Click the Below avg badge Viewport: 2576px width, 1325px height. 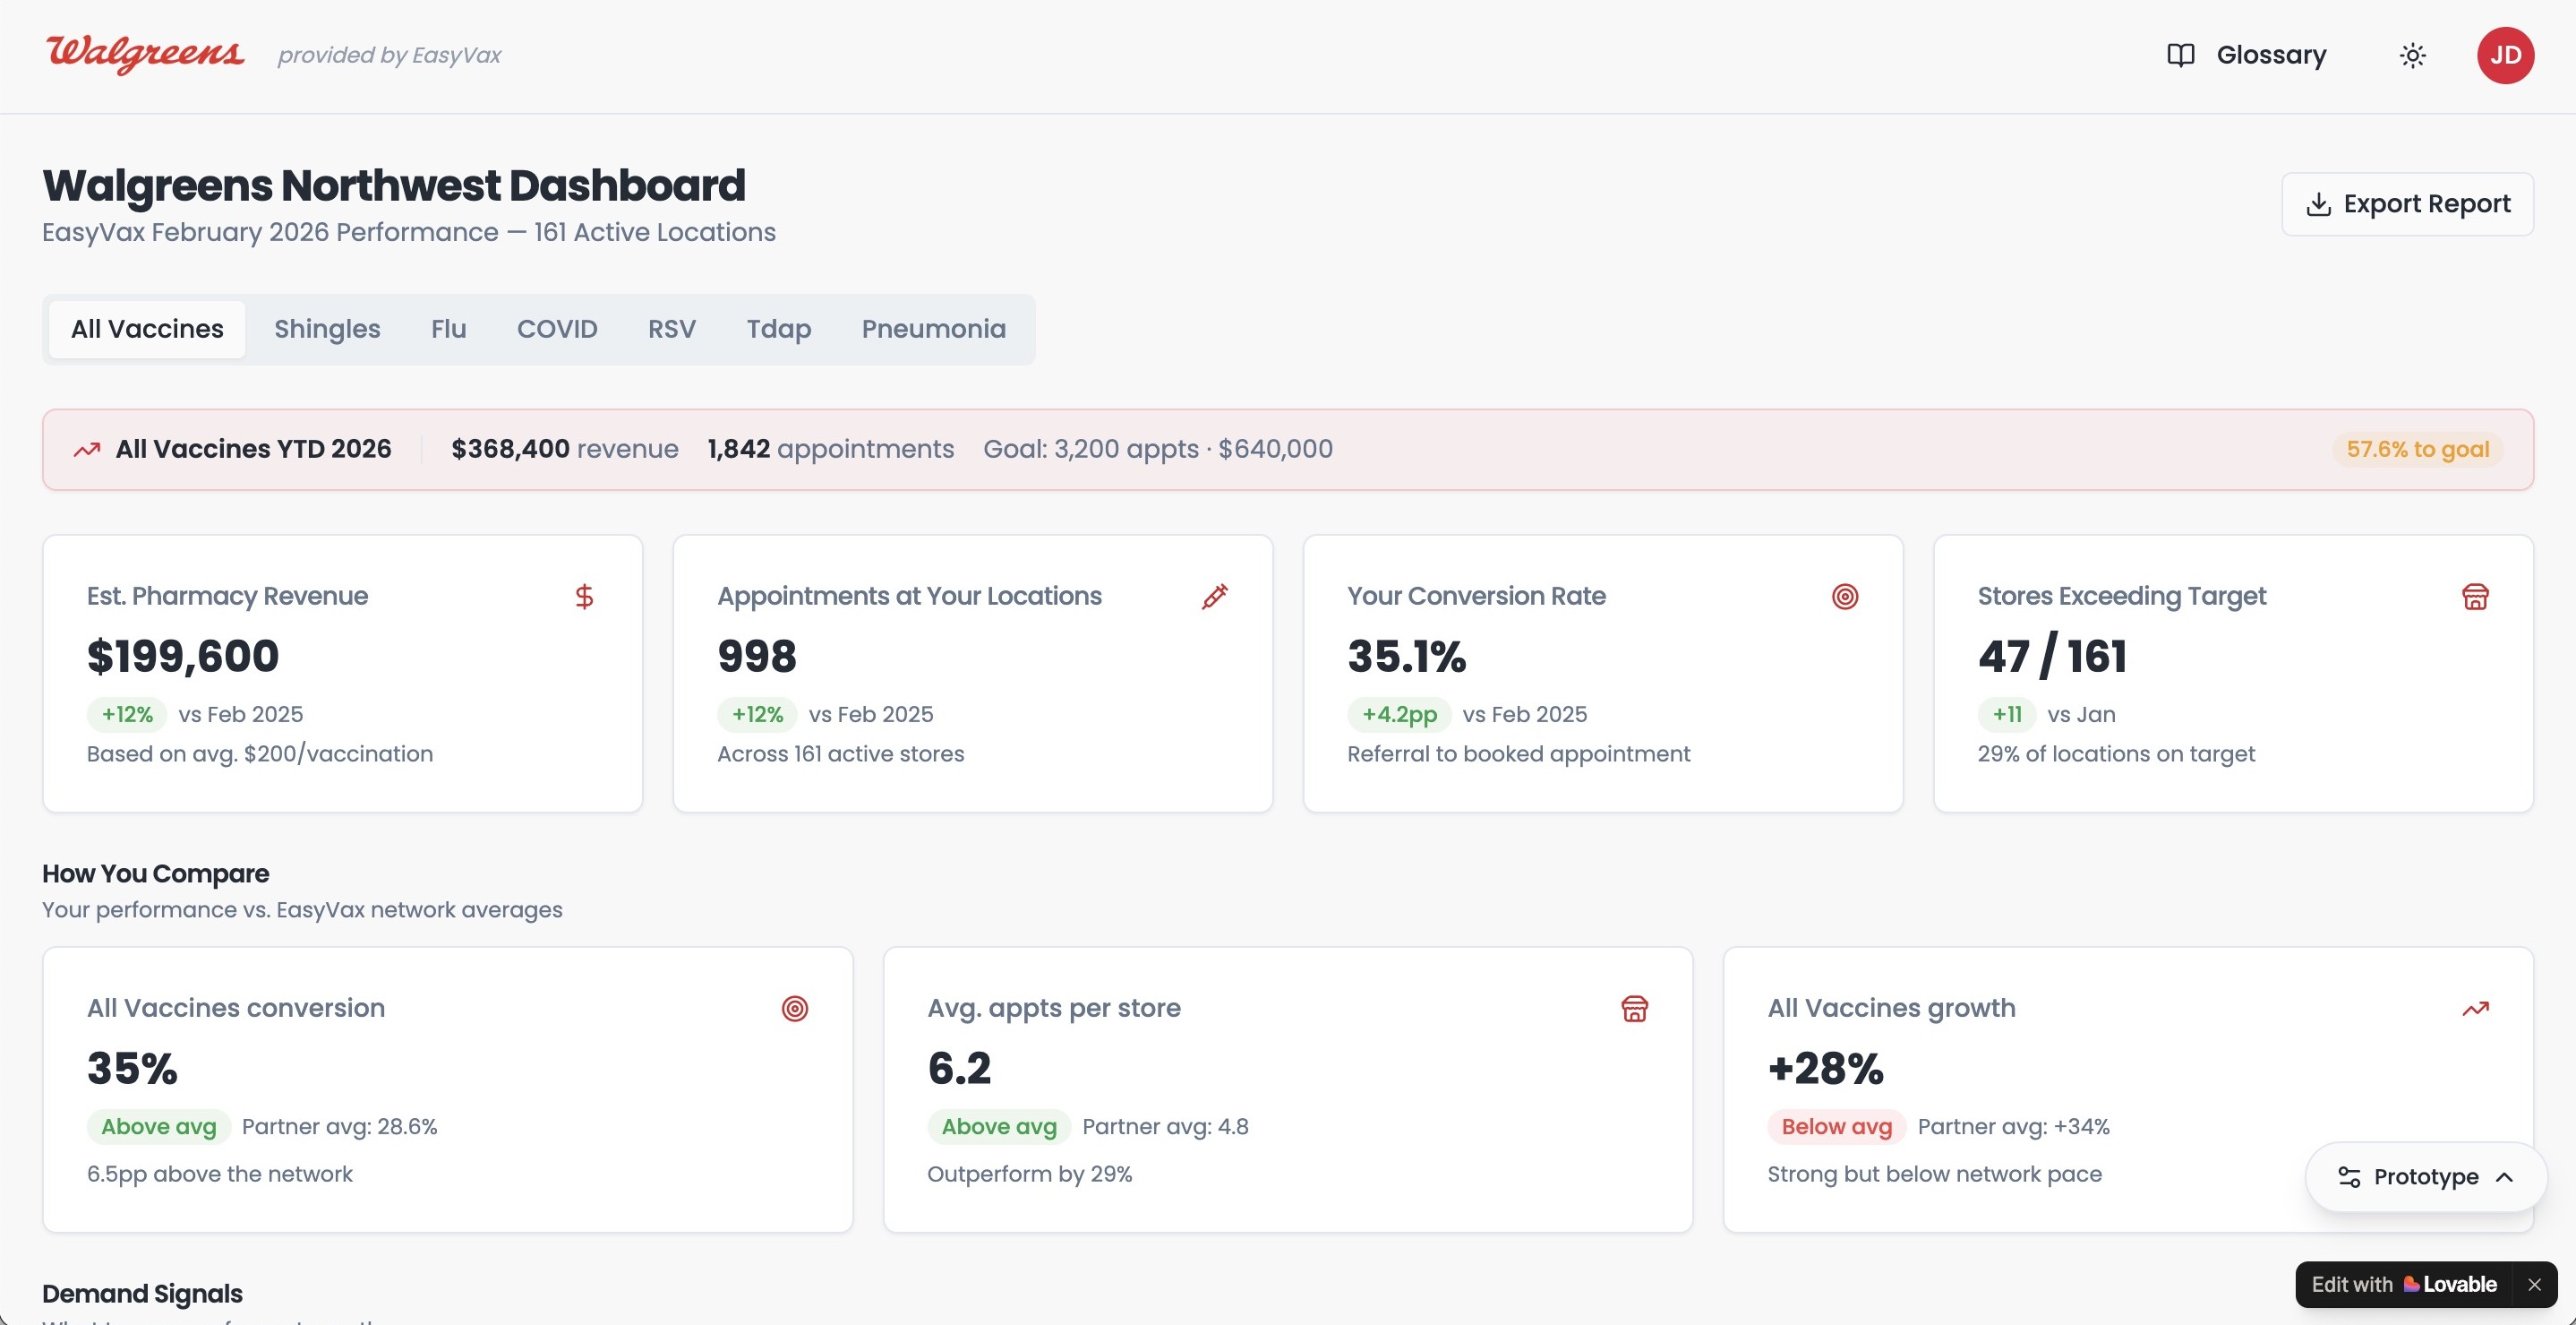(1837, 1127)
